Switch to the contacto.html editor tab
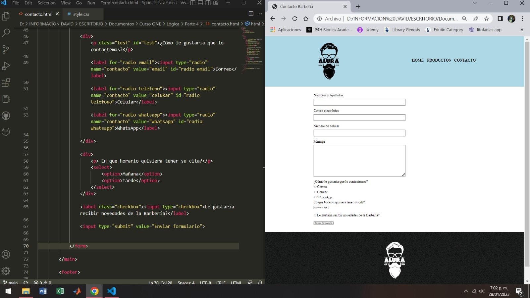Image resolution: width=530 pixels, height=298 pixels. pos(38,14)
